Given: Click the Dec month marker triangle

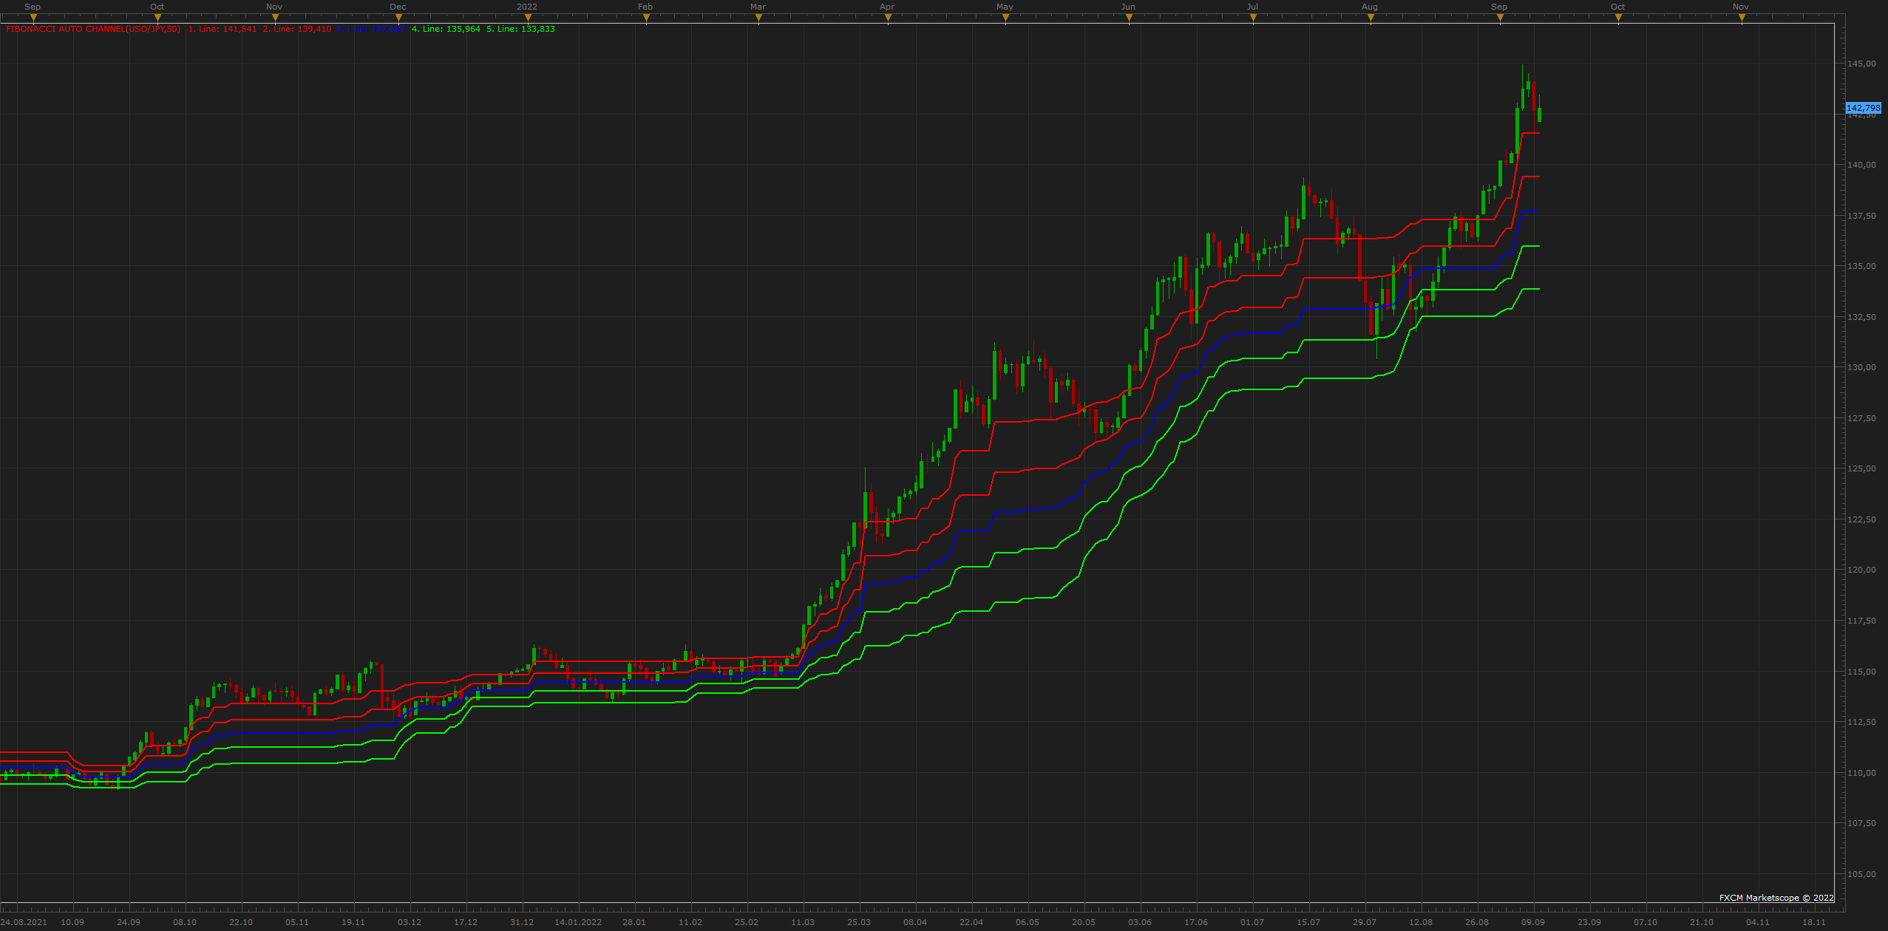Looking at the screenshot, I should [x=399, y=18].
